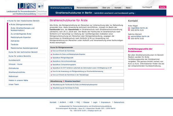Open footer Datenschutz link
The height and width of the screenshot is (116, 173).
(x=119, y=102)
